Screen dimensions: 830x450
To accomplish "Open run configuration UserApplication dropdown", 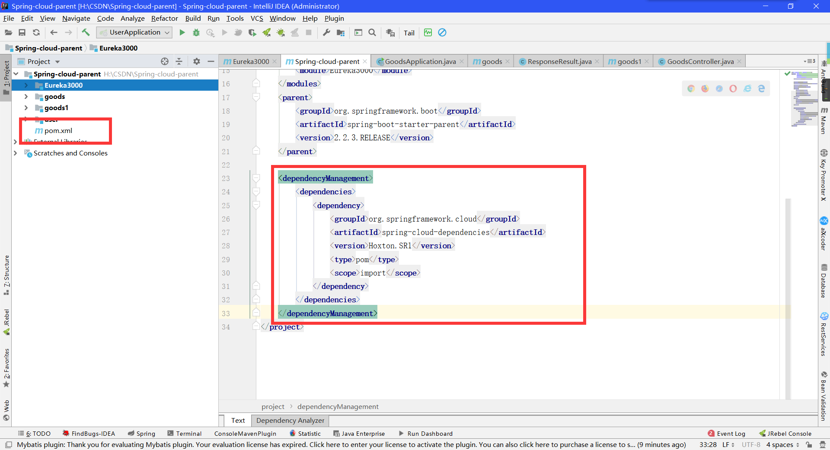I will [134, 32].
